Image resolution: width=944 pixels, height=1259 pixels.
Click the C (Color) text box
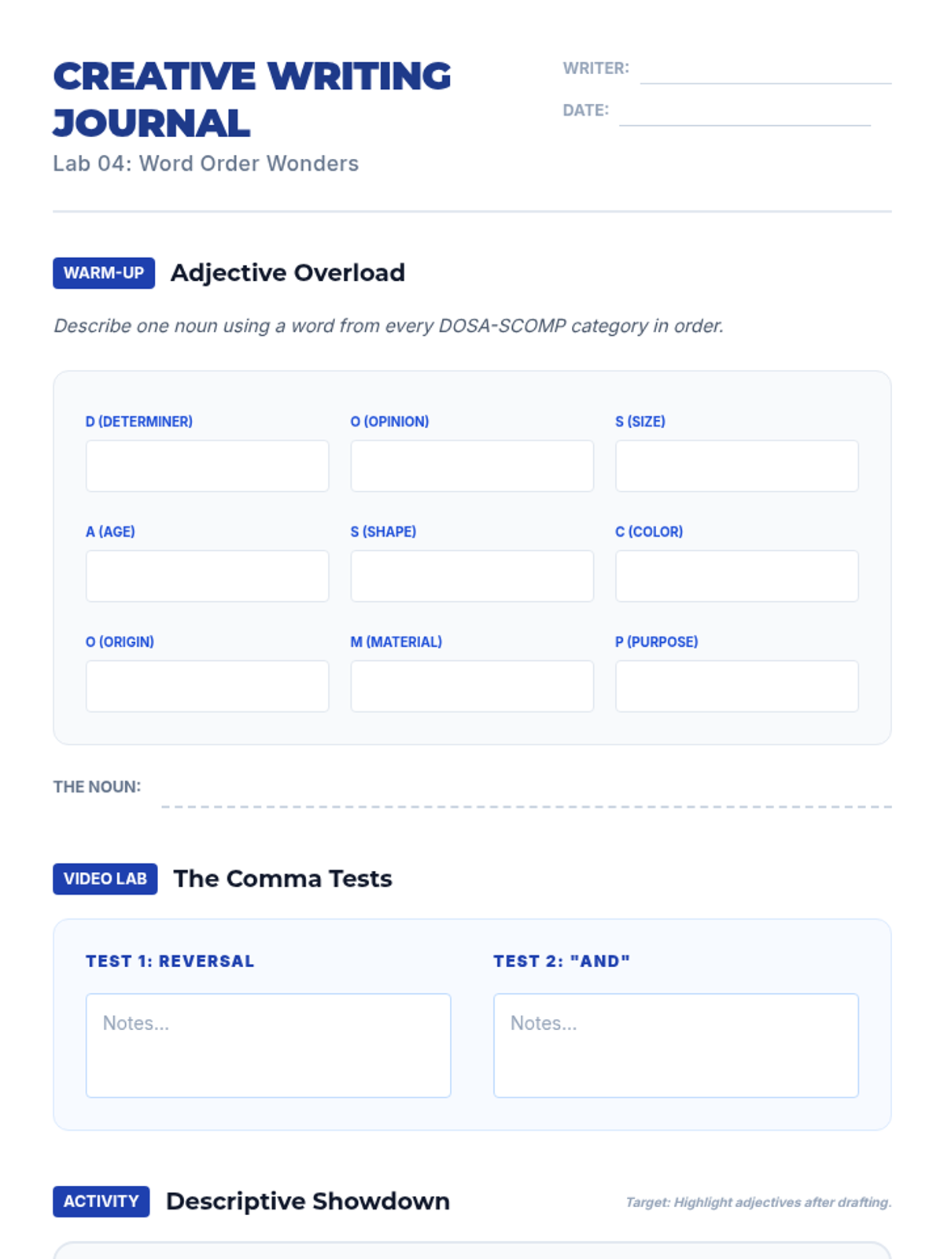737,576
